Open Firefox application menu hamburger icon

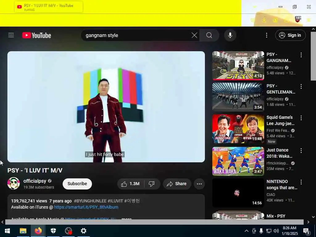(x=309, y=20)
